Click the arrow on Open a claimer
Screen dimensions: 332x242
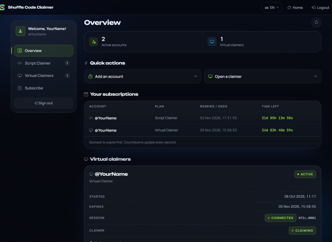315,76
